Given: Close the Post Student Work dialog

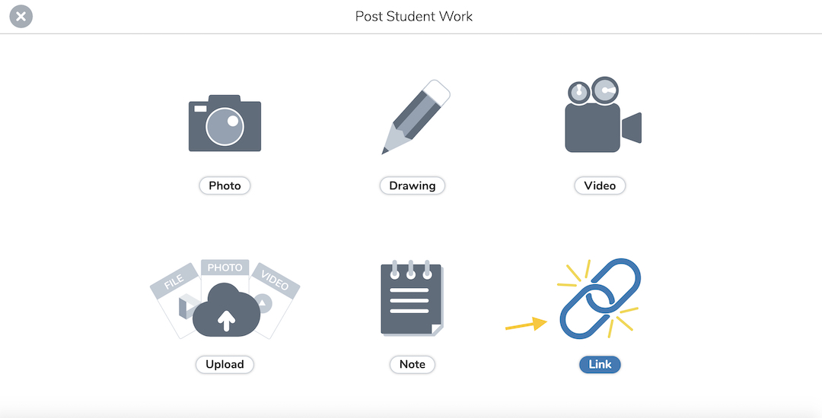Looking at the screenshot, I should coord(21,16).
